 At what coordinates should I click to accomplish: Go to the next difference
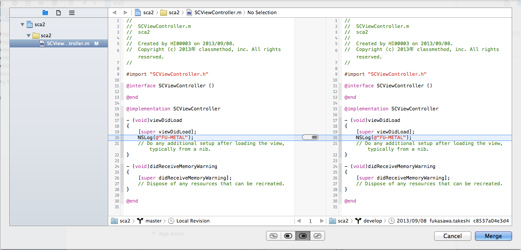[321, 221]
